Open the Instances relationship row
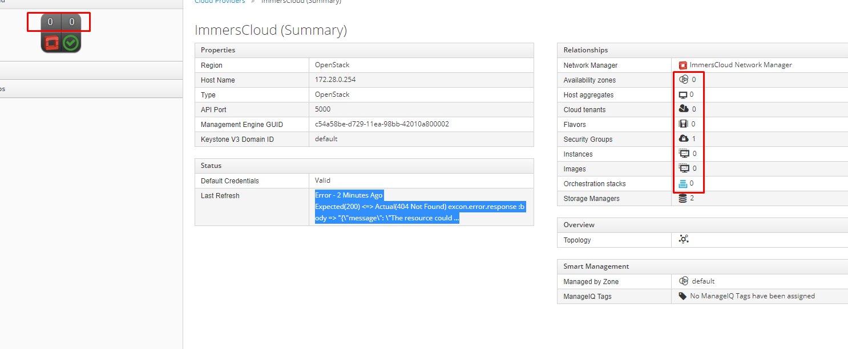 (x=702, y=154)
